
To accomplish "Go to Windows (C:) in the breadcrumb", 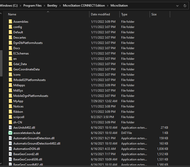I will click(x=9, y=6).
